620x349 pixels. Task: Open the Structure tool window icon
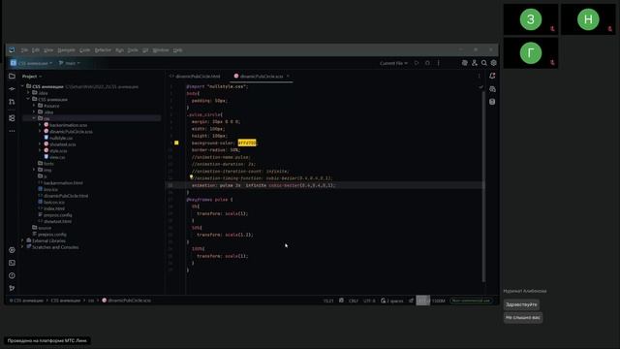12,118
